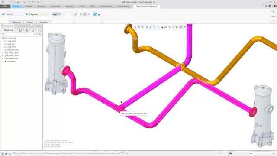This screenshot has width=277, height=156.
Task: Switch to the View ribbon tab
Action: 93,6
